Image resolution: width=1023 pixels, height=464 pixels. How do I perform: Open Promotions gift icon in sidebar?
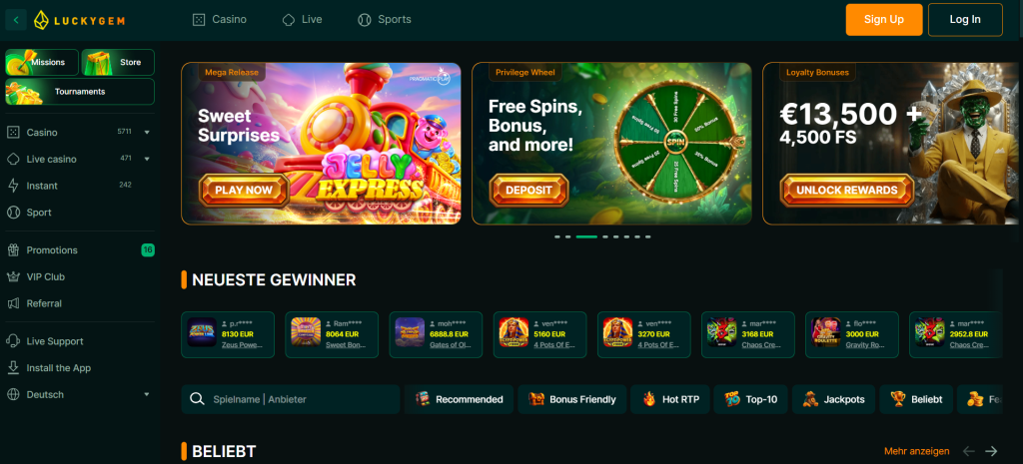coord(13,250)
